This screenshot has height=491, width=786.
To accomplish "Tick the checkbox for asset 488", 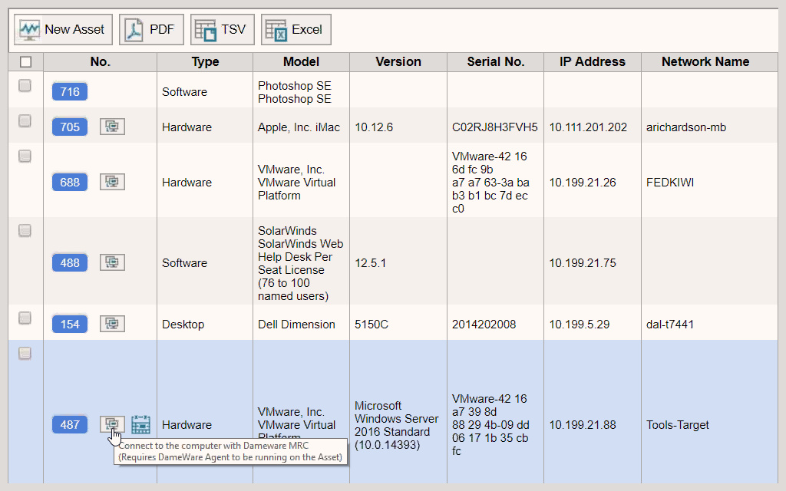I will point(25,230).
